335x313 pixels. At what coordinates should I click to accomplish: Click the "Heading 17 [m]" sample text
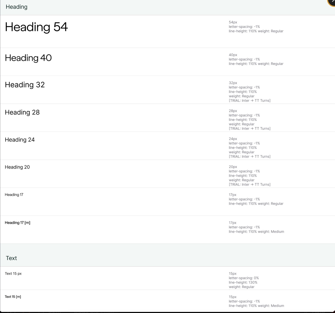point(18,223)
